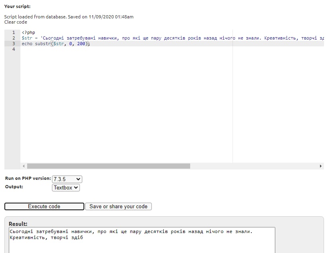Click the 'Output:' label

point(14,187)
